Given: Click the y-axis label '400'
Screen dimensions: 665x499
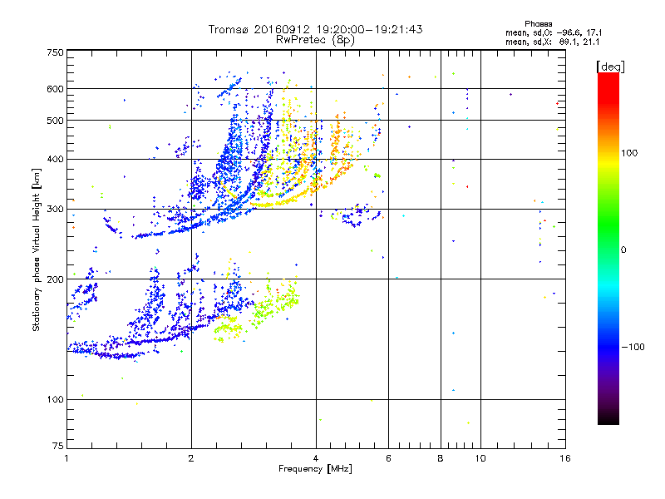Looking at the screenshot, I should tap(55, 159).
